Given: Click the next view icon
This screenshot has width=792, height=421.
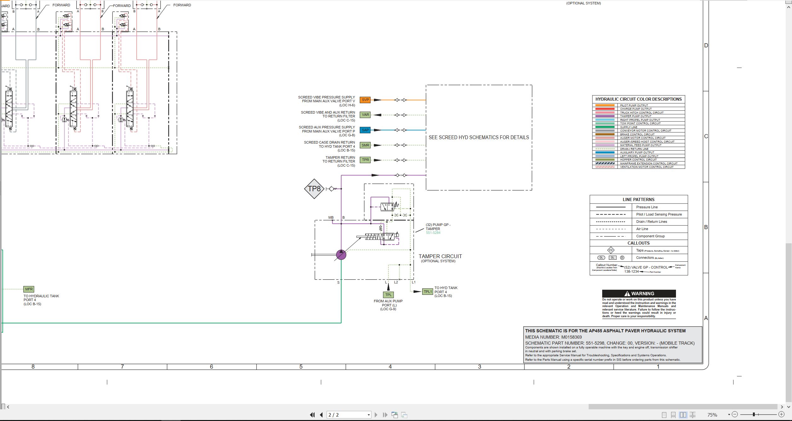Looking at the screenshot, I should point(404,415).
